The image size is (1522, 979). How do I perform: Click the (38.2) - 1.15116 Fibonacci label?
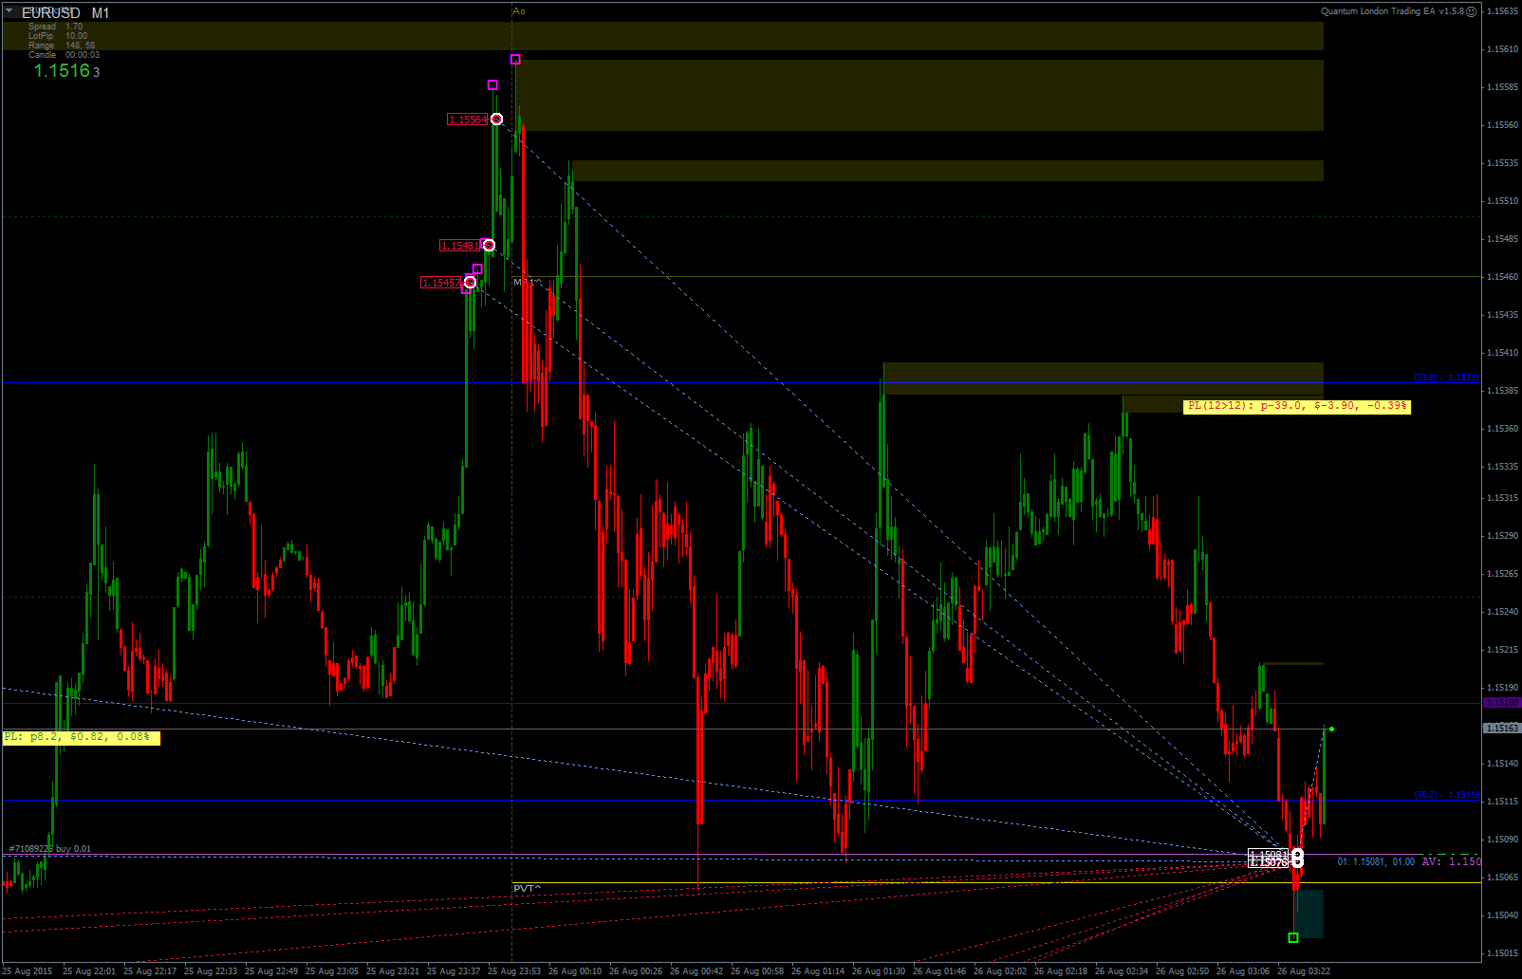1447,795
